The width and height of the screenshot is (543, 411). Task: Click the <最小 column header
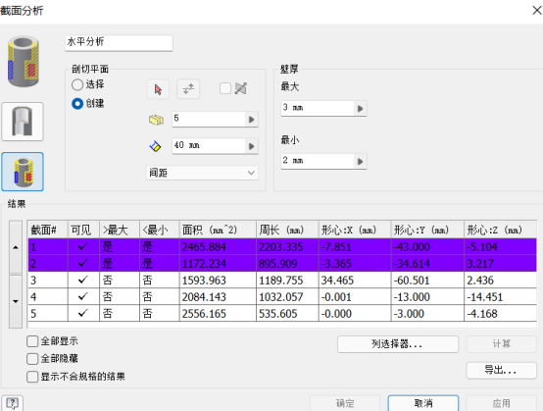click(x=160, y=230)
